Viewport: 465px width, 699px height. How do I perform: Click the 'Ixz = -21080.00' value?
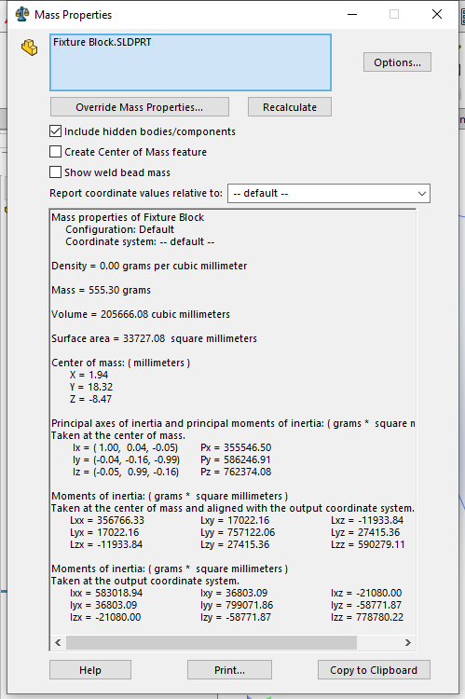coord(366,593)
